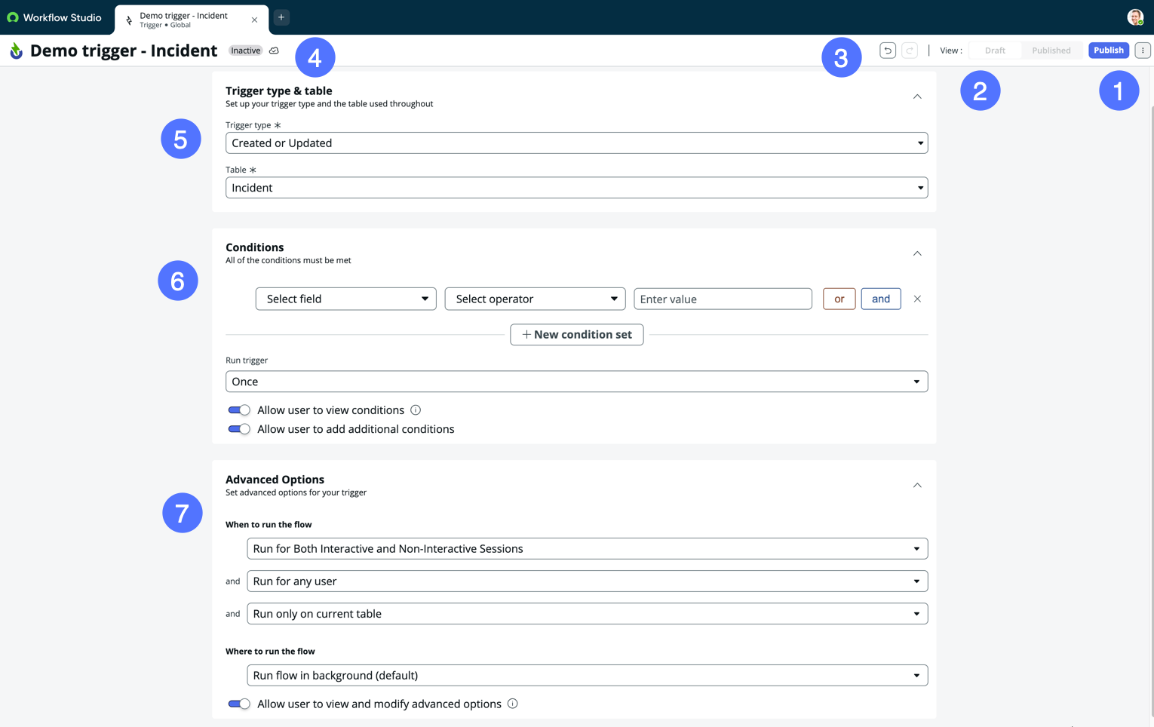
Task: Click info icon beside advanced options toggle
Action: tap(513, 704)
